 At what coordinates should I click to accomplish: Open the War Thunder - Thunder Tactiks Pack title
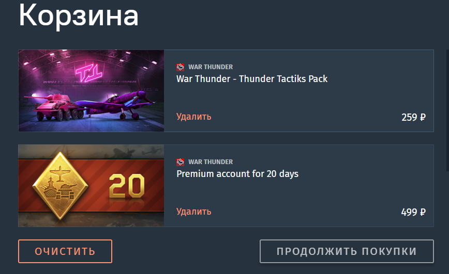pyautogui.click(x=252, y=79)
